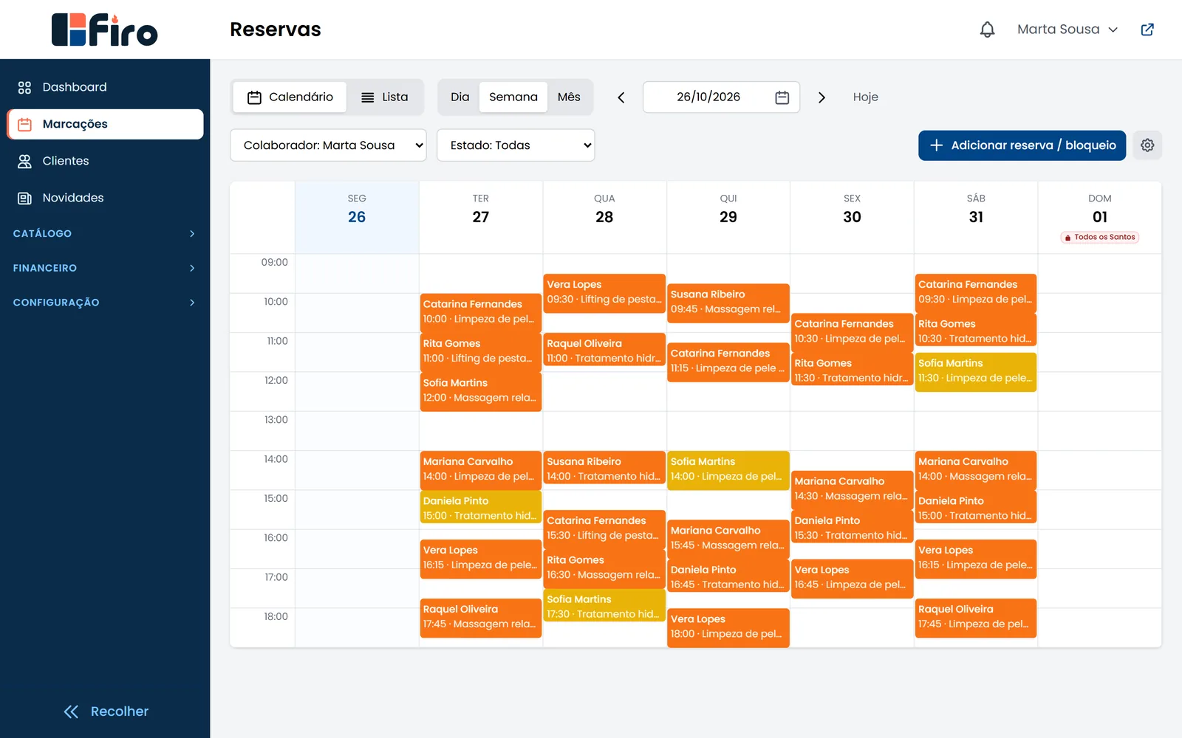1182x738 pixels.
Task: Select Semana view
Action: pyautogui.click(x=513, y=97)
